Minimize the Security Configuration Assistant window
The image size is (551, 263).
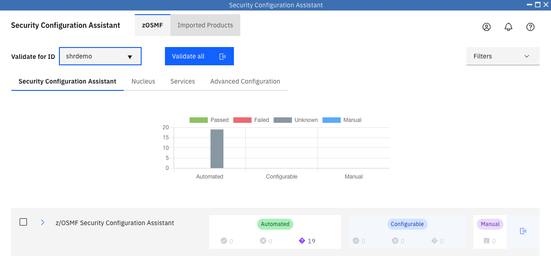pyautogui.click(x=530, y=5)
